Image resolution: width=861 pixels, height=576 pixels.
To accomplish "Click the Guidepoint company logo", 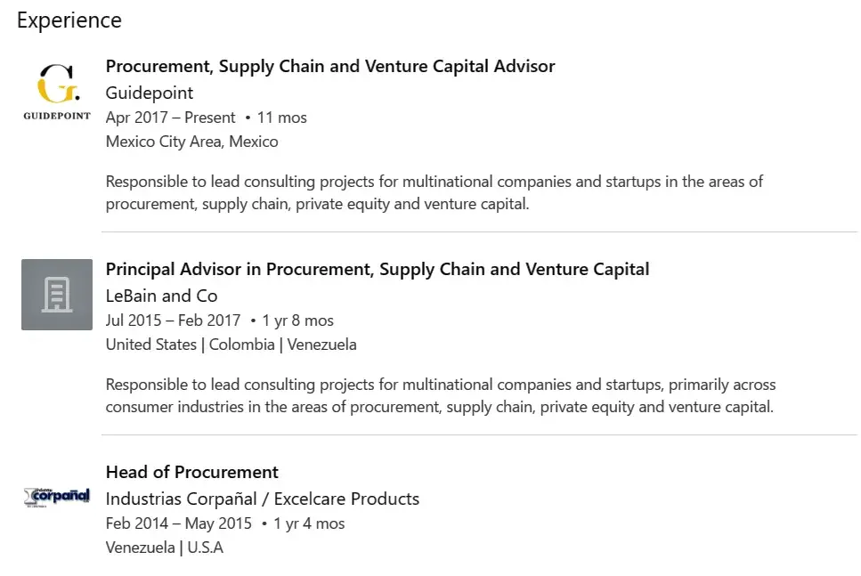I will (x=57, y=92).
